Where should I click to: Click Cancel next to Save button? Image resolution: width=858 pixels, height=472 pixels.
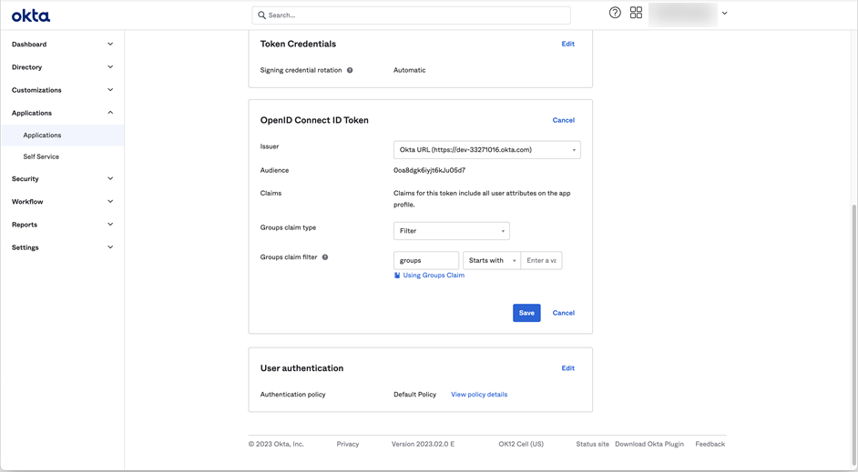pyautogui.click(x=563, y=313)
